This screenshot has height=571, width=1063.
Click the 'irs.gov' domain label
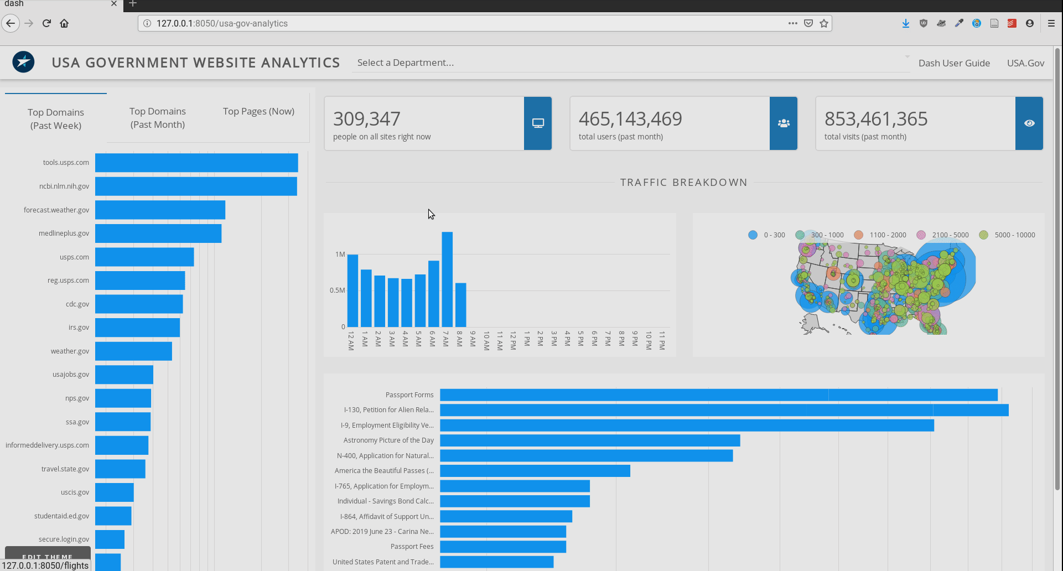coord(79,328)
